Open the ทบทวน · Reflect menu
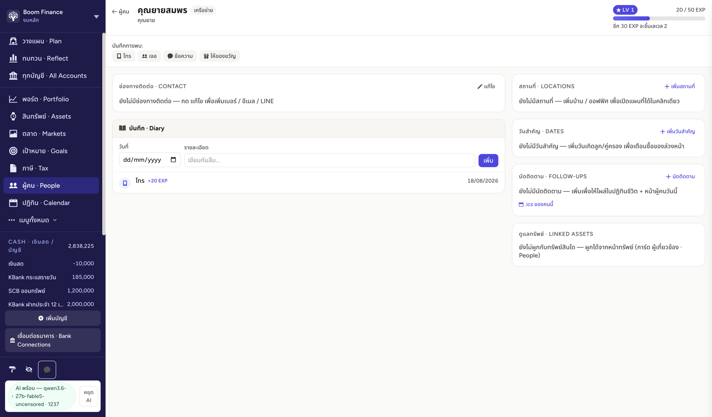The width and height of the screenshot is (712, 417). click(x=51, y=58)
